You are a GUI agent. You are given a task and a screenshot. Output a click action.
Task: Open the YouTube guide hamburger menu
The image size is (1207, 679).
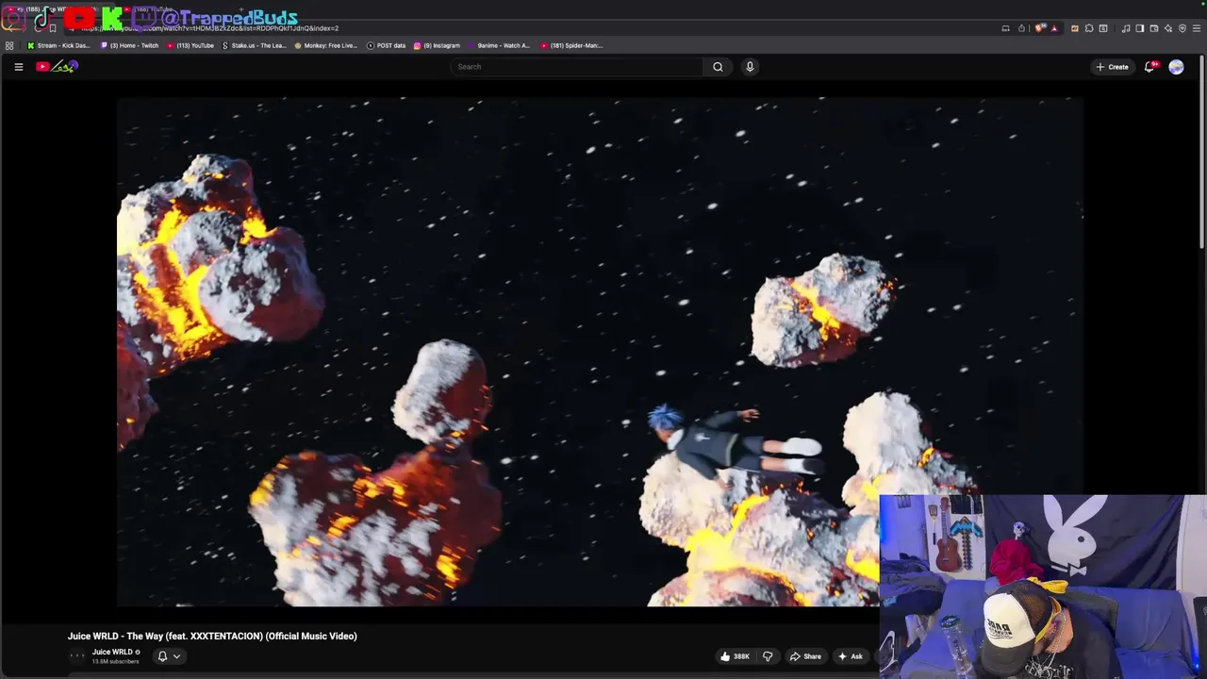[18, 67]
